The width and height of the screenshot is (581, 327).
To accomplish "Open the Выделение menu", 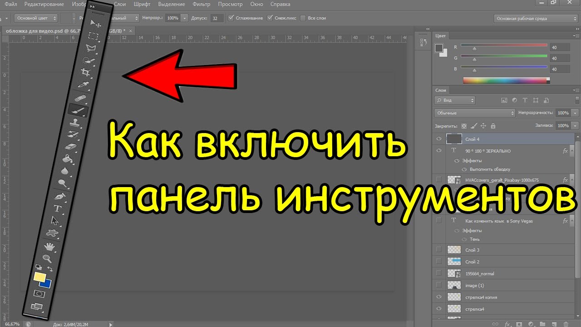I will (172, 4).
